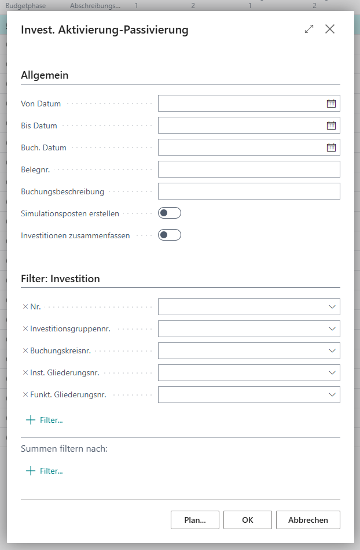Image resolution: width=360 pixels, height=550 pixels.
Task: Expand the Funkt. Gliederungsnr. dropdown
Action: coord(332,394)
